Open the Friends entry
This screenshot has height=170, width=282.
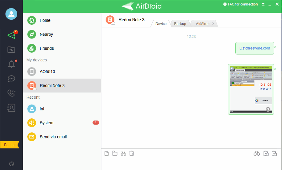coord(62,48)
